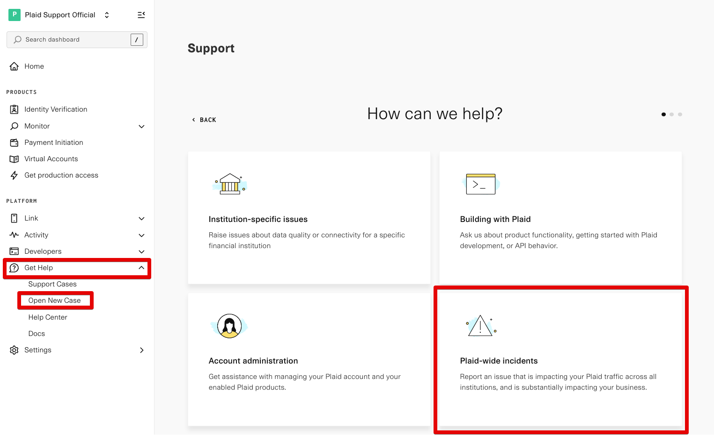Open Developers via the terminal icon
The image size is (714, 436).
click(x=15, y=251)
